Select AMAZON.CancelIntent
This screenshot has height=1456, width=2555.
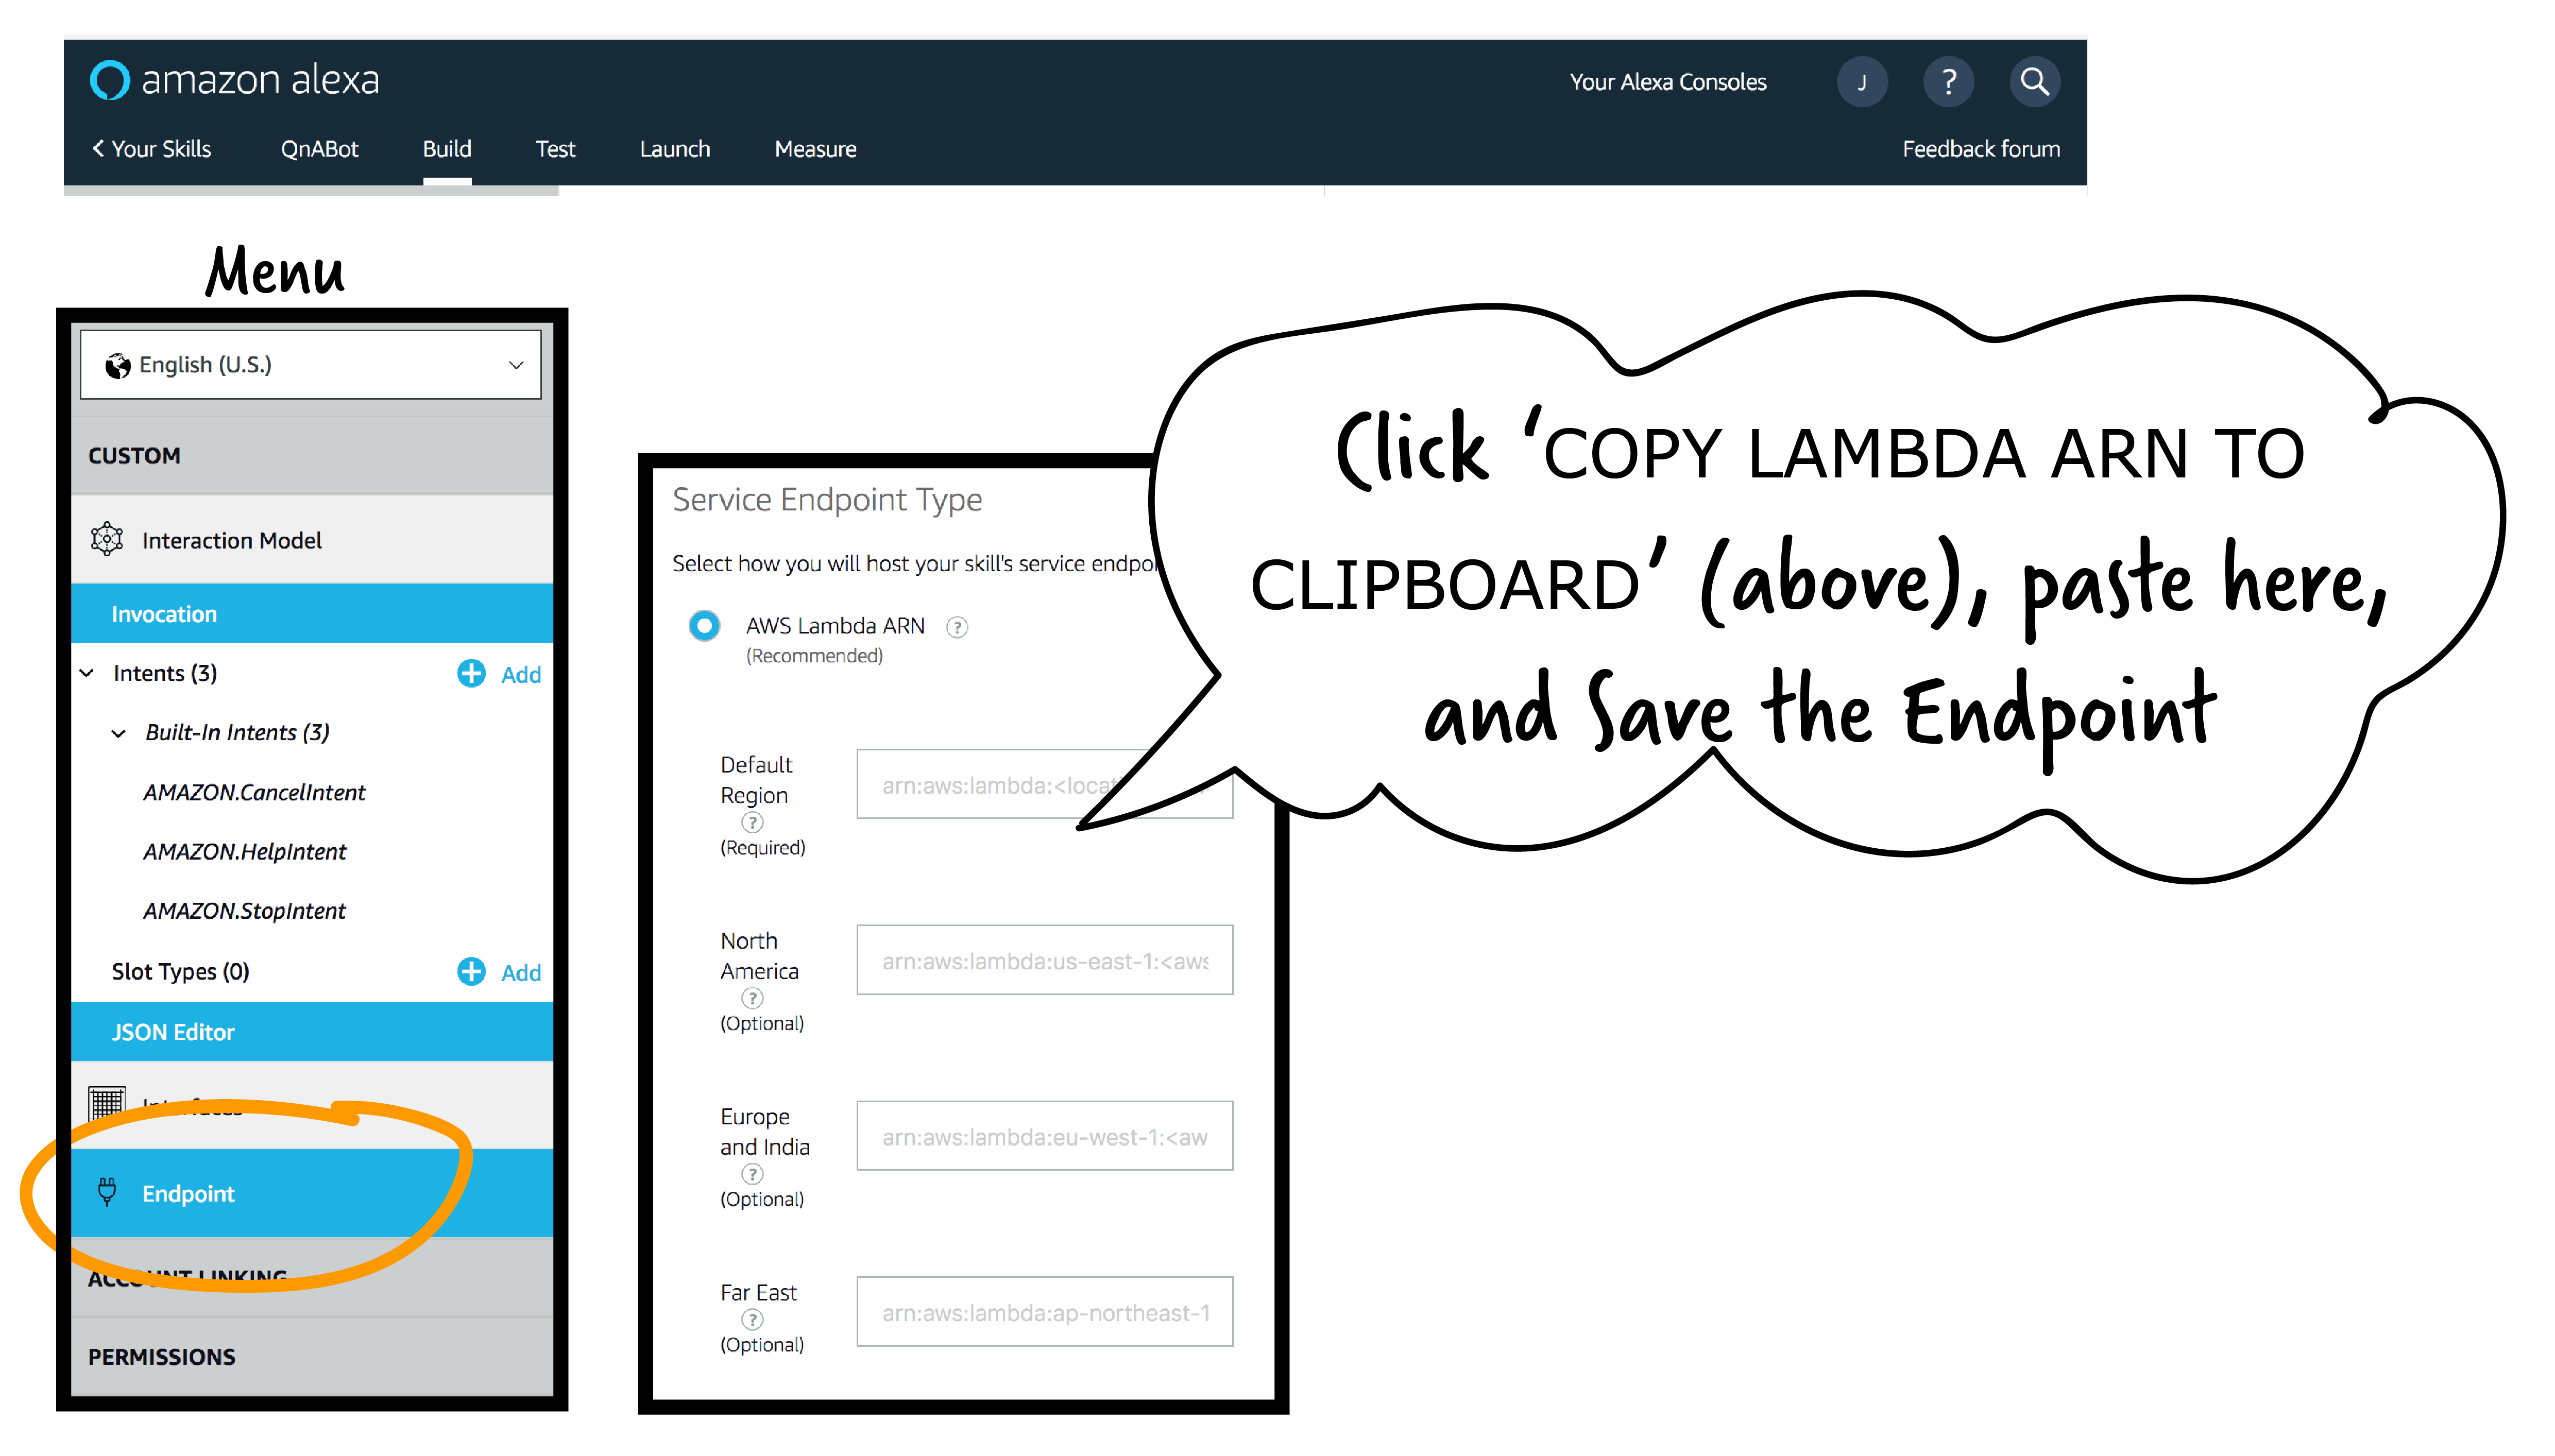click(254, 792)
